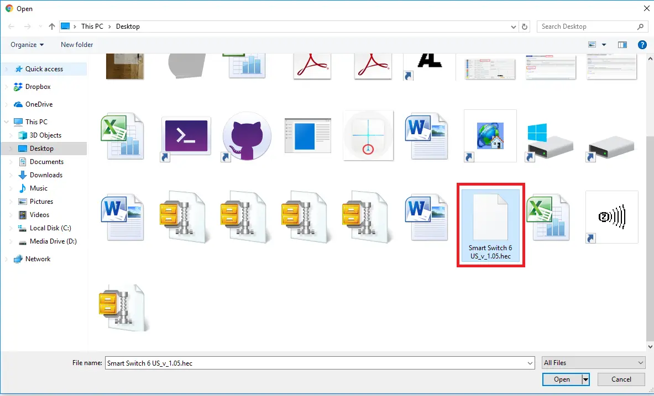Click New folder

[x=77, y=45]
